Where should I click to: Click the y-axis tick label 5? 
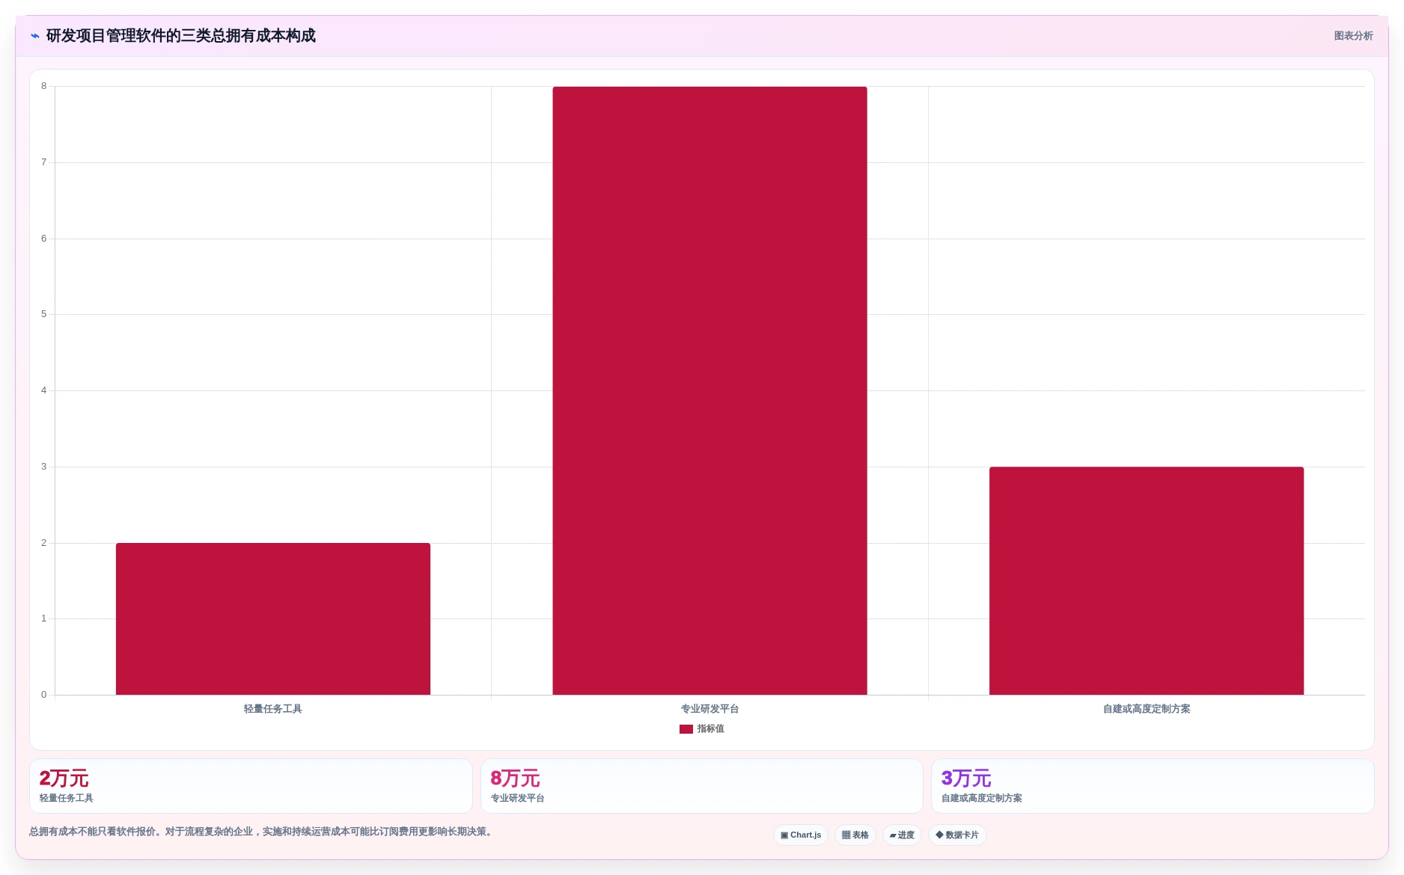[x=43, y=314]
